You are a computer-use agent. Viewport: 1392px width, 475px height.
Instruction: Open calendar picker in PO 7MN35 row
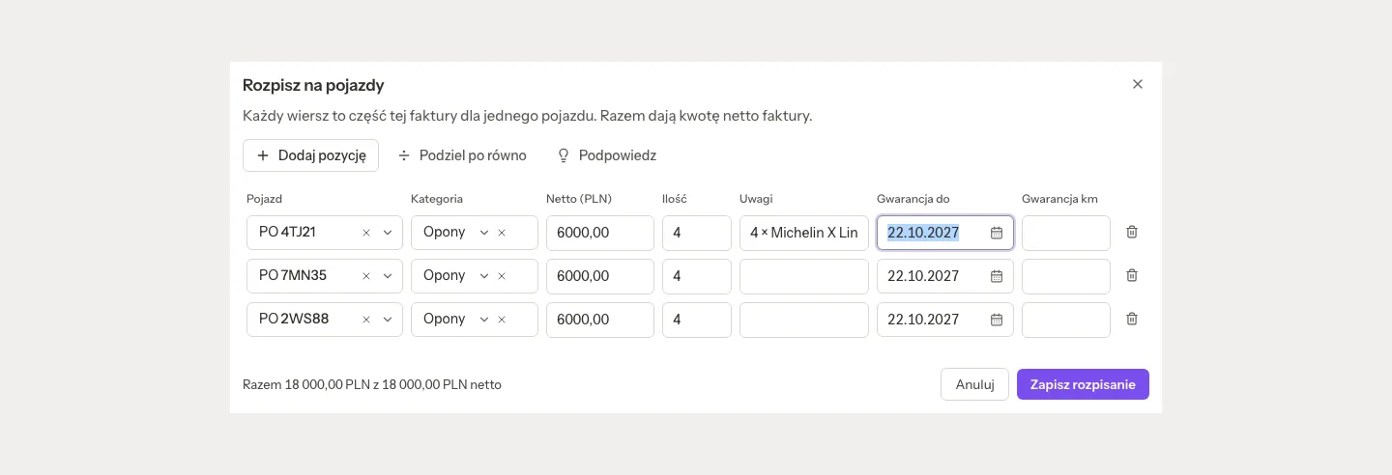tap(997, 276)
